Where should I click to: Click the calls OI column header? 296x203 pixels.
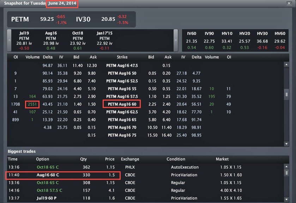point(16,57)
